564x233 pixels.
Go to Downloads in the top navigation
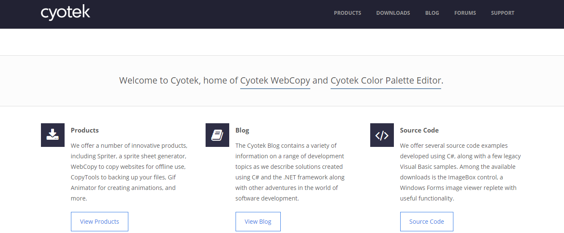[393, 13]
